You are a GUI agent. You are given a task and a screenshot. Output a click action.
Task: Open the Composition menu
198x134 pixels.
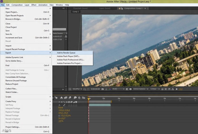click(17, 5)
